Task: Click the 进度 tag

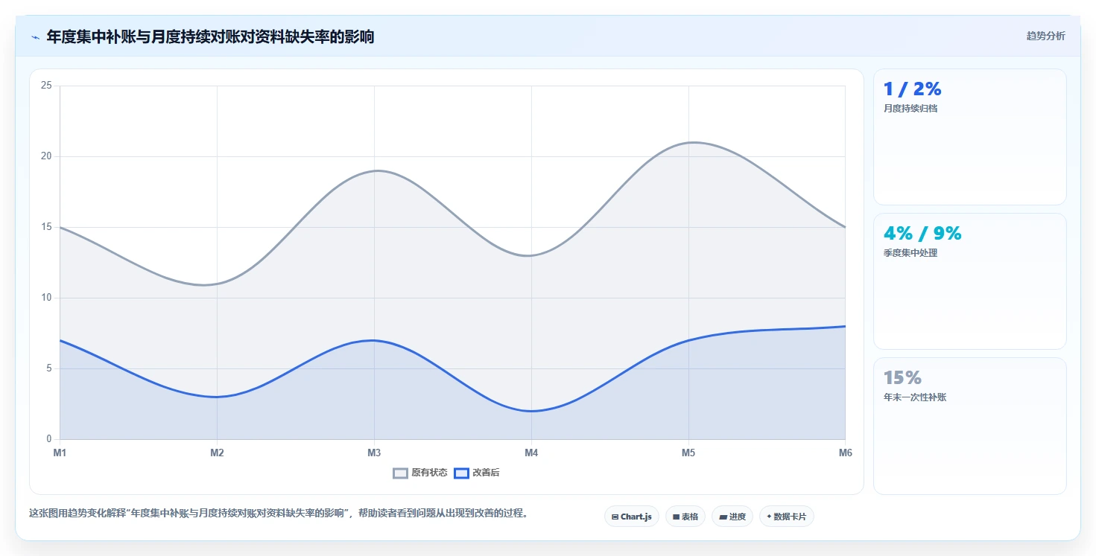Action: 732,517
